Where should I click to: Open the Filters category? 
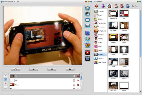coord(100,46)
